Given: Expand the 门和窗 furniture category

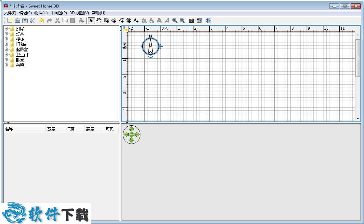Looking at the screenshot, I should pyautogui.click(x=6, y=44).
